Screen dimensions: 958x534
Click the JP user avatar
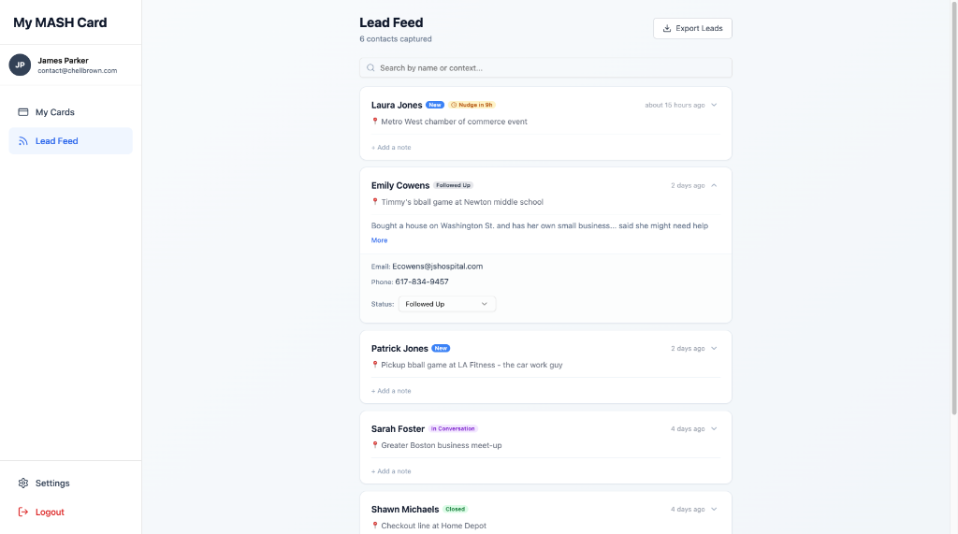[20, 65]
